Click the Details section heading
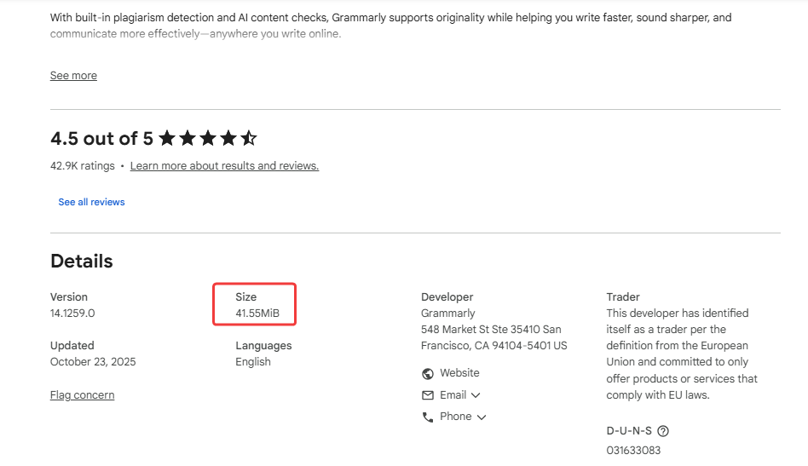 point(82,262)
